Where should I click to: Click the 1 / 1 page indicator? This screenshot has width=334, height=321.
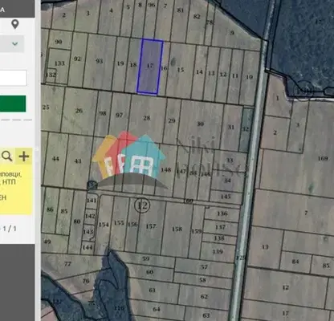[10, 229]
